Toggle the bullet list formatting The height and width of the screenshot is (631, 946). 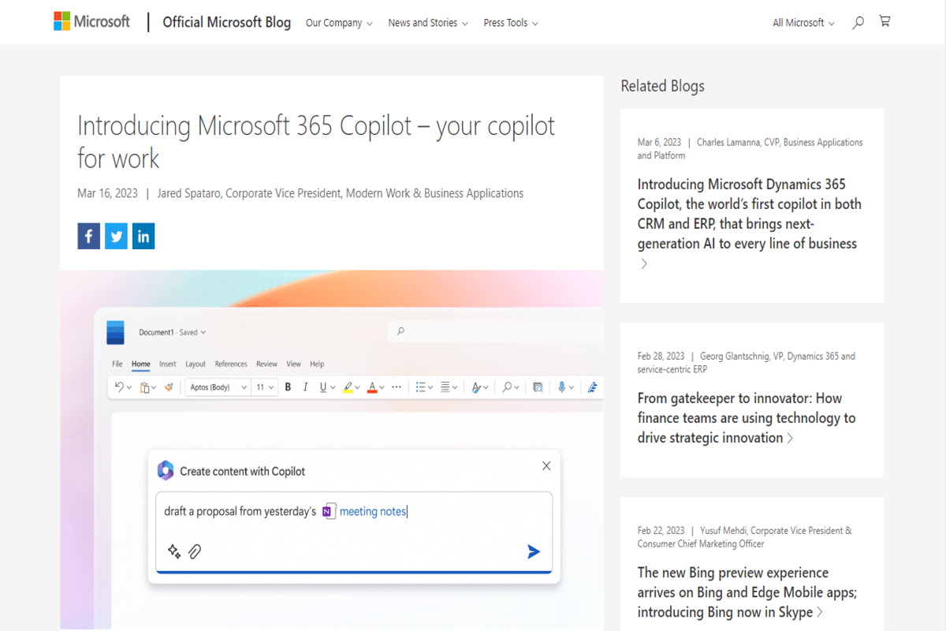(x=420, y=386)
